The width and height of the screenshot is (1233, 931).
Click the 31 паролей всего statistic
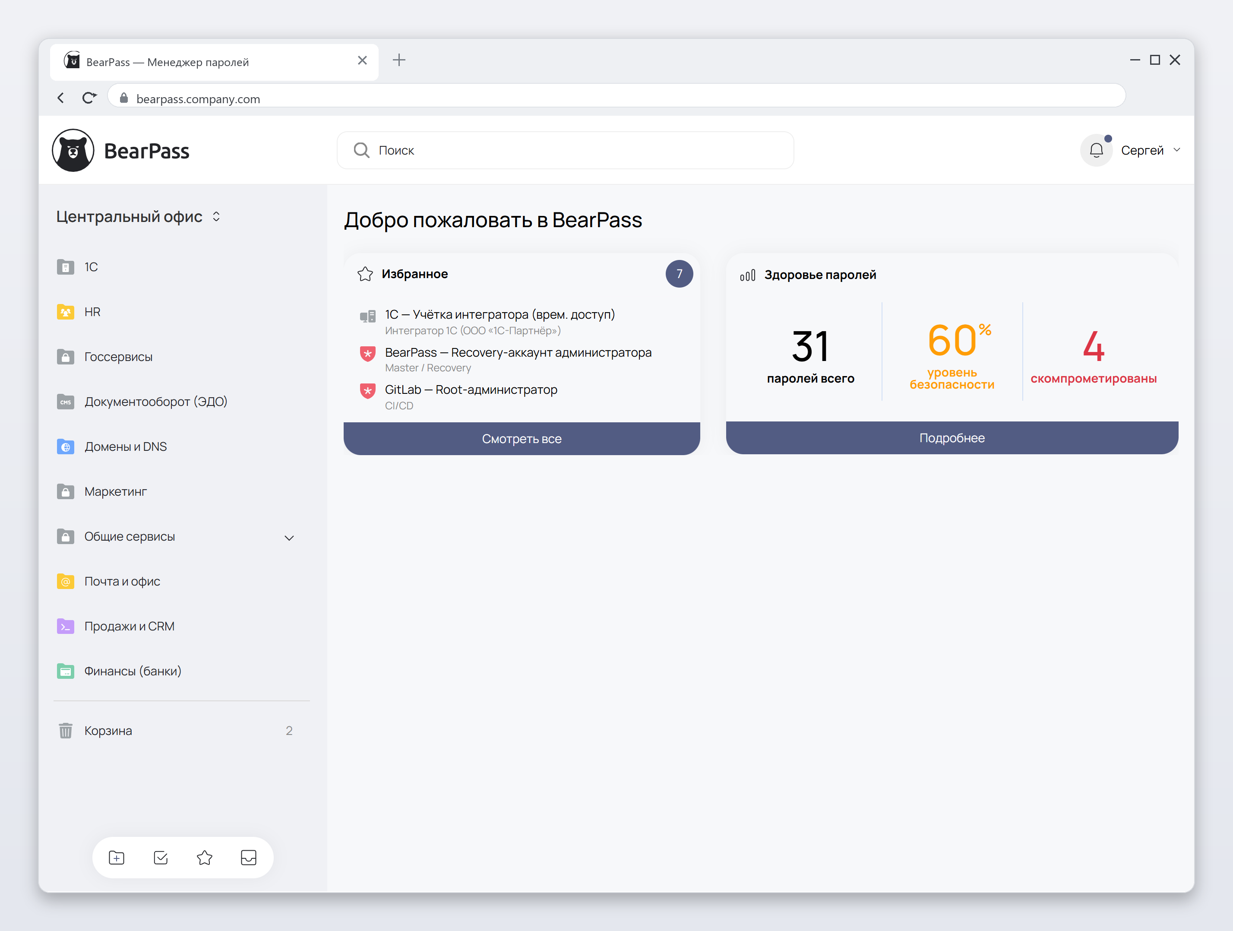(x=810, y=357)
